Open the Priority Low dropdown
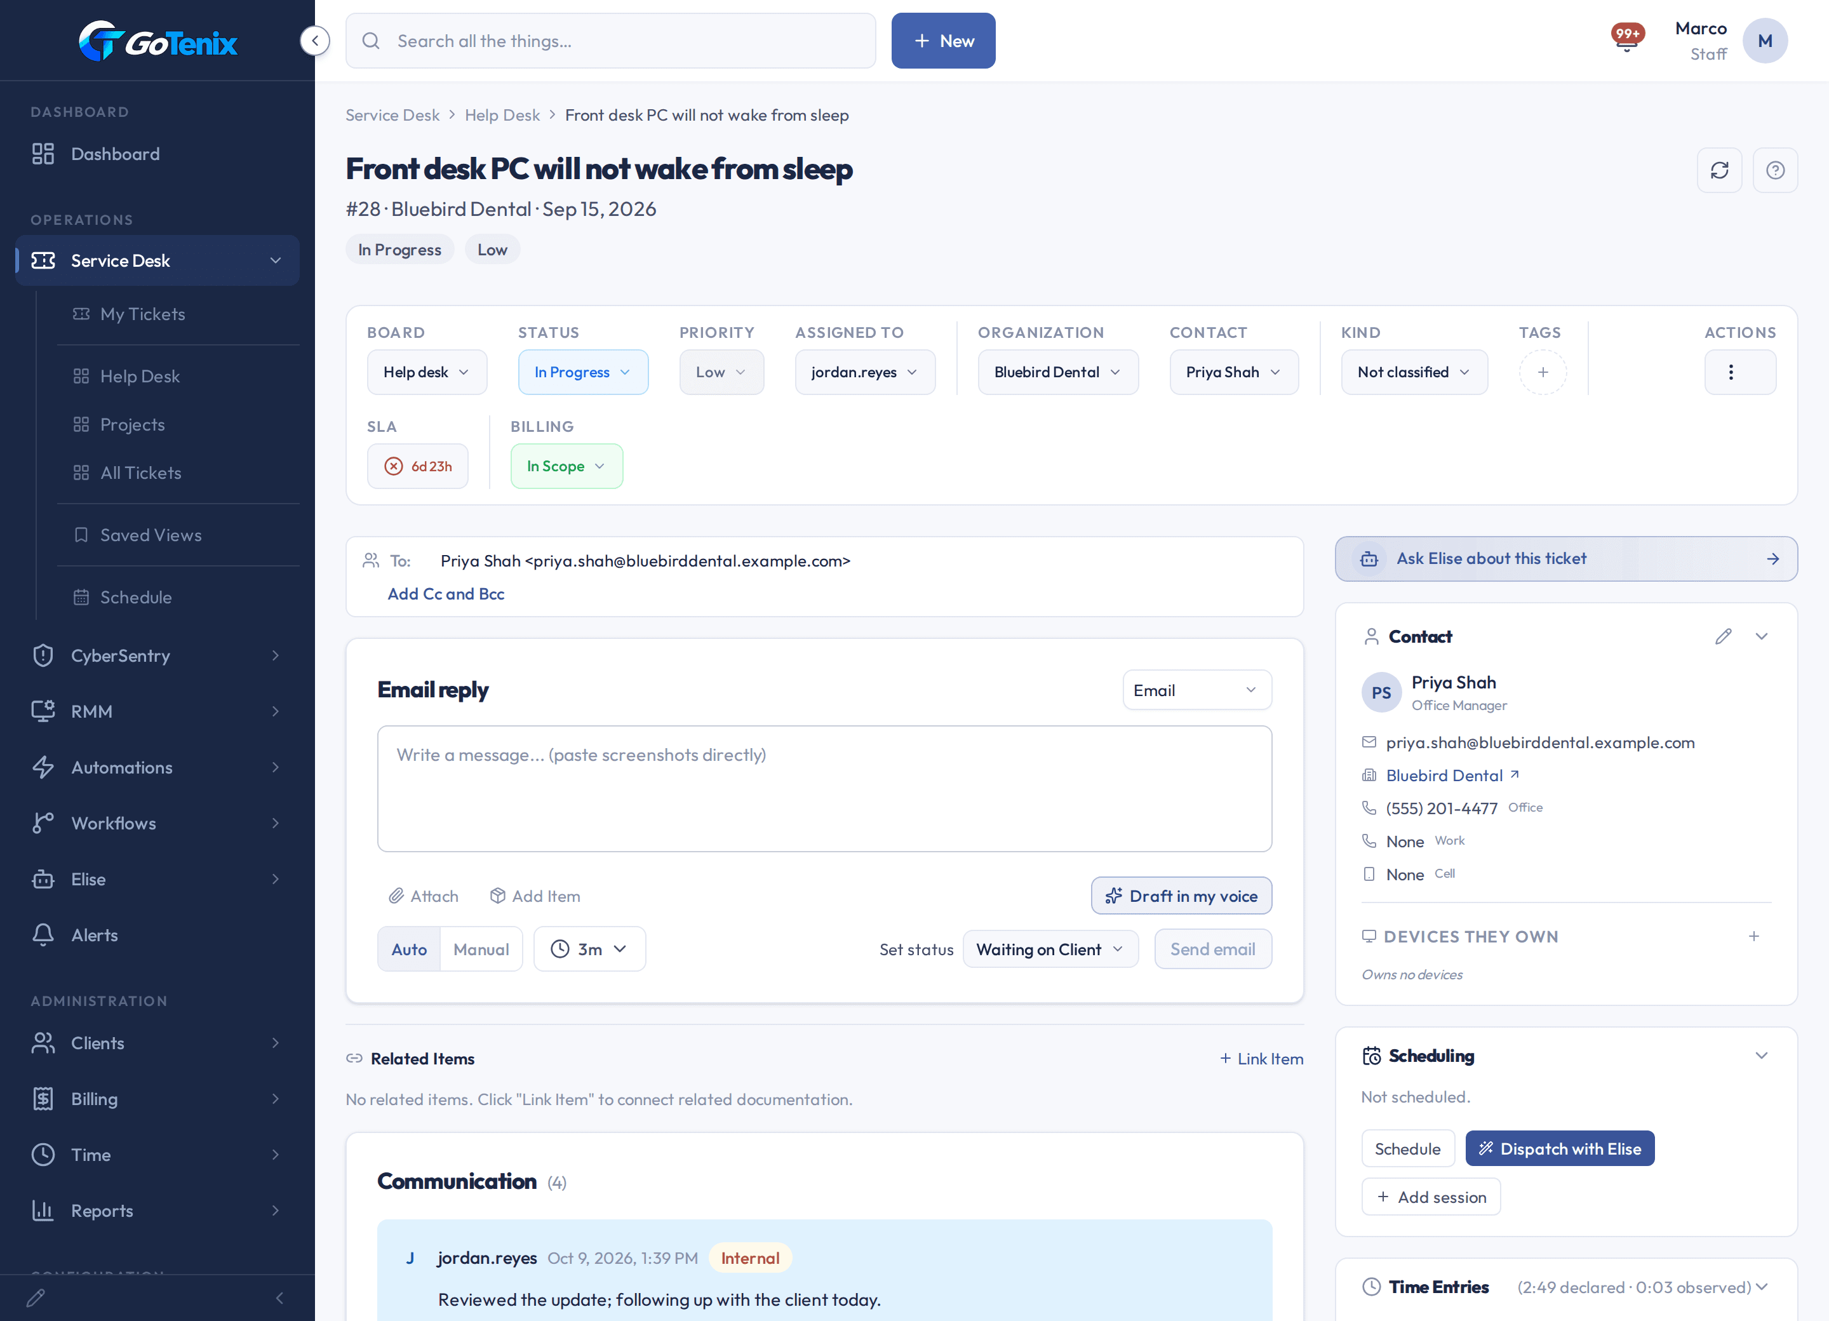The width and height of the screenshot is (1829, 1321). pyautogui.click(x=721, y=372)
